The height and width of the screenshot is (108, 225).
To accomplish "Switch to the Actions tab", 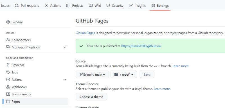I will [53, 6].
